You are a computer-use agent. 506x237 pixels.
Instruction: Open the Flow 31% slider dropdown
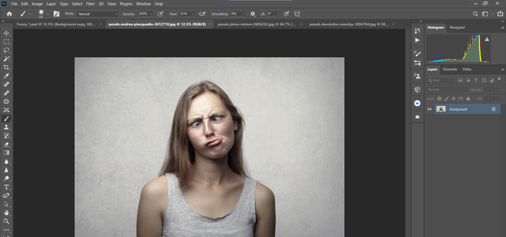(x=193, y=14)
